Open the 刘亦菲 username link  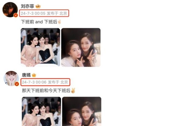coord(27,6)
